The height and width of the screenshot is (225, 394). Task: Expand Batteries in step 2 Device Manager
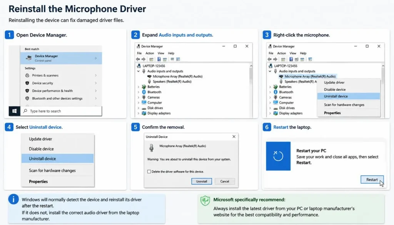pyautogui.click(x=138, y=87)
